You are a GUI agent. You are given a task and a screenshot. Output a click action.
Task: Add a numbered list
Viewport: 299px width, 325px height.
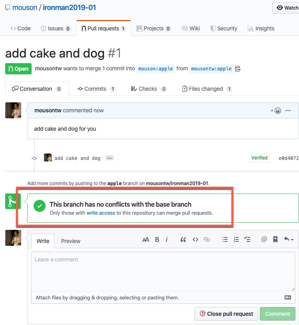point(236,239)
